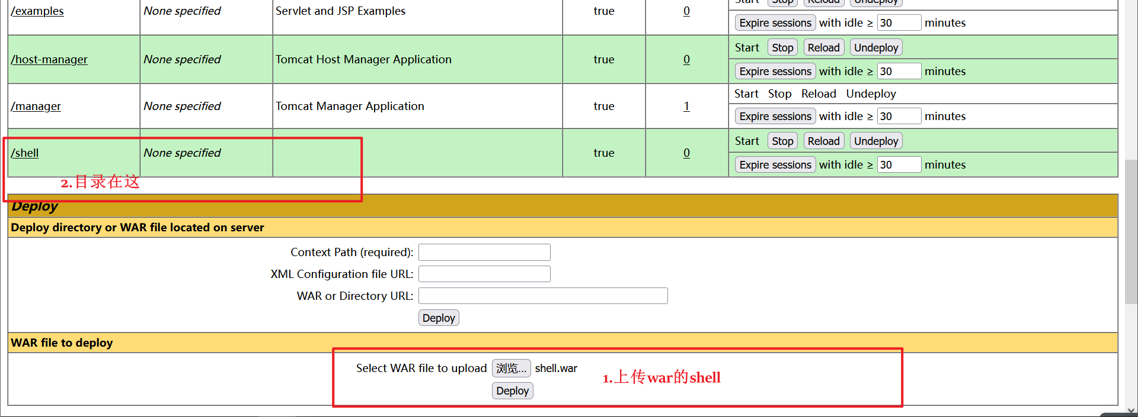The image size is (1138, 417).
Task: Click the 'WAR file to deploy' heading
Action: [62, 343]
